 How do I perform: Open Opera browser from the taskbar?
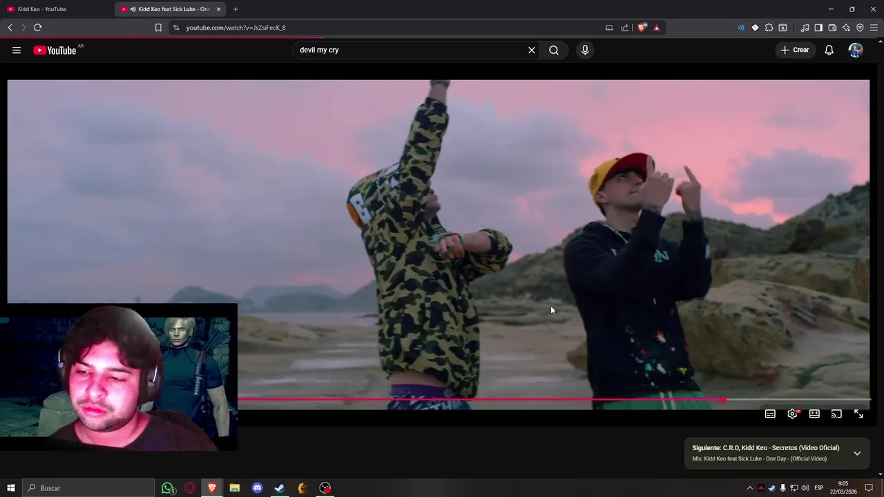tap(189, 488)
